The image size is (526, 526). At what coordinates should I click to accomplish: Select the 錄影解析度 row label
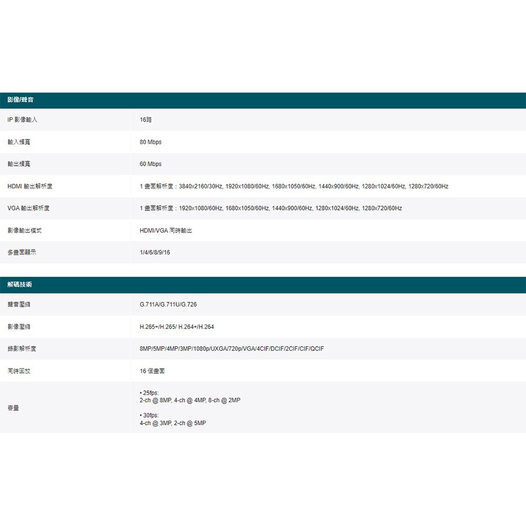coord(22,349)
